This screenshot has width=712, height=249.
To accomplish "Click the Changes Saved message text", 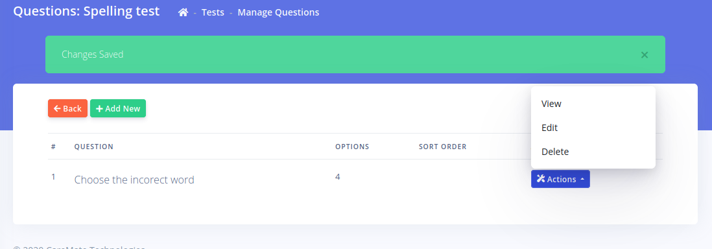I will [93, 54].
